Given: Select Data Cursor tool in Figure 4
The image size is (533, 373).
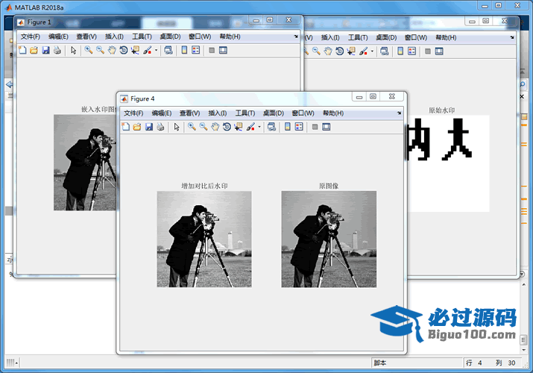Looking at the screenshot, I should [x=239, y=127].
